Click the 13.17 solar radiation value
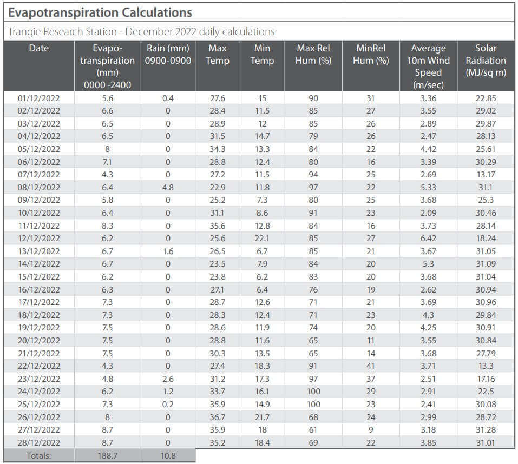The height and width of the screenshot is (464, 518). point(486,174)
